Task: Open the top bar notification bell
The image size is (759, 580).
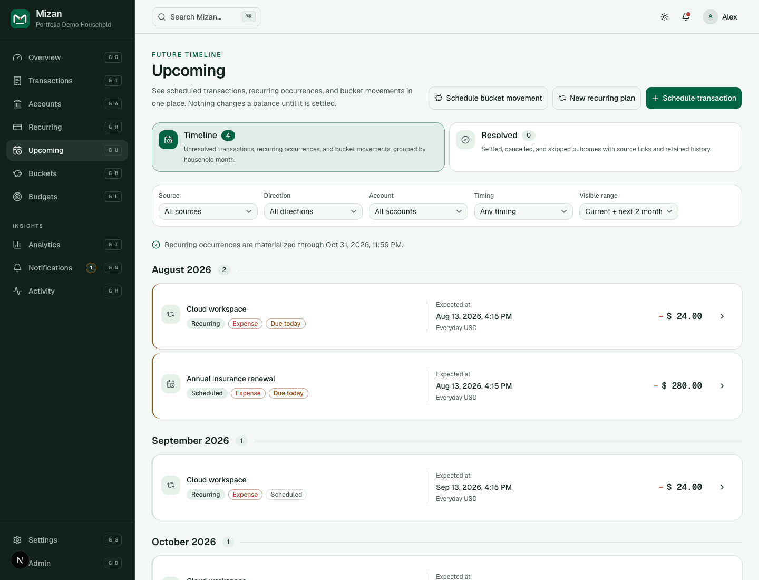Action: [x=686, y=17]
